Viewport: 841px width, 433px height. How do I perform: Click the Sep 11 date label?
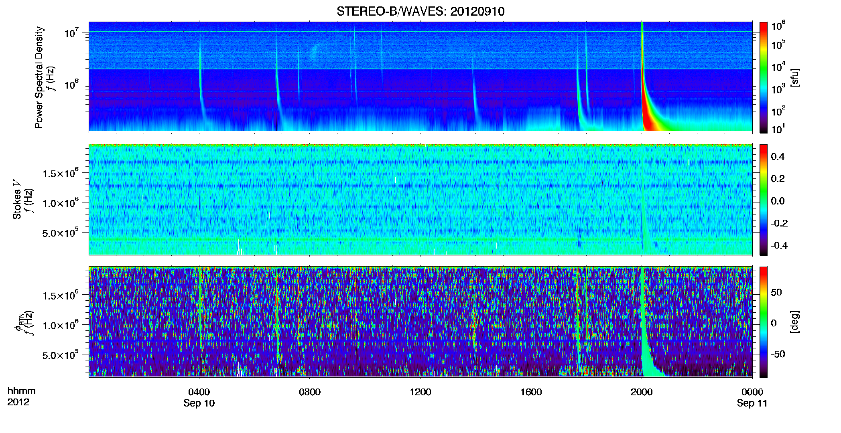(752, 403)
